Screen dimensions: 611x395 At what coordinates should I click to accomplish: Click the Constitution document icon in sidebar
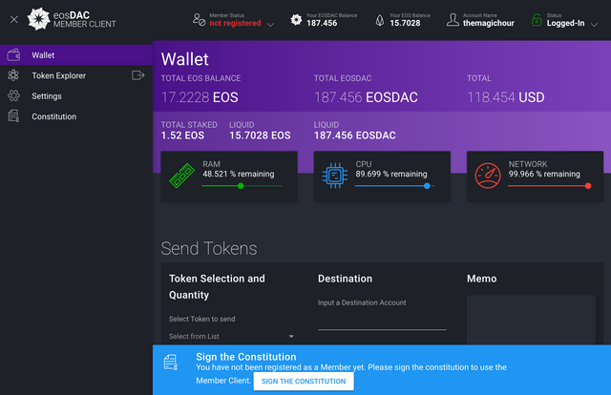click(13, 116)
